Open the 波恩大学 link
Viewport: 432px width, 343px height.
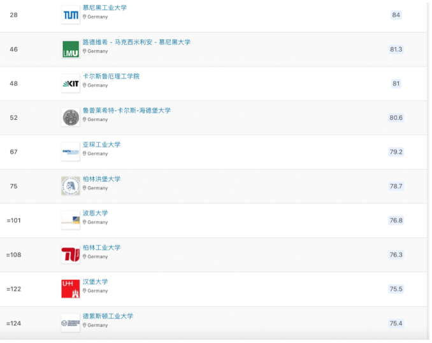point(96,214)
